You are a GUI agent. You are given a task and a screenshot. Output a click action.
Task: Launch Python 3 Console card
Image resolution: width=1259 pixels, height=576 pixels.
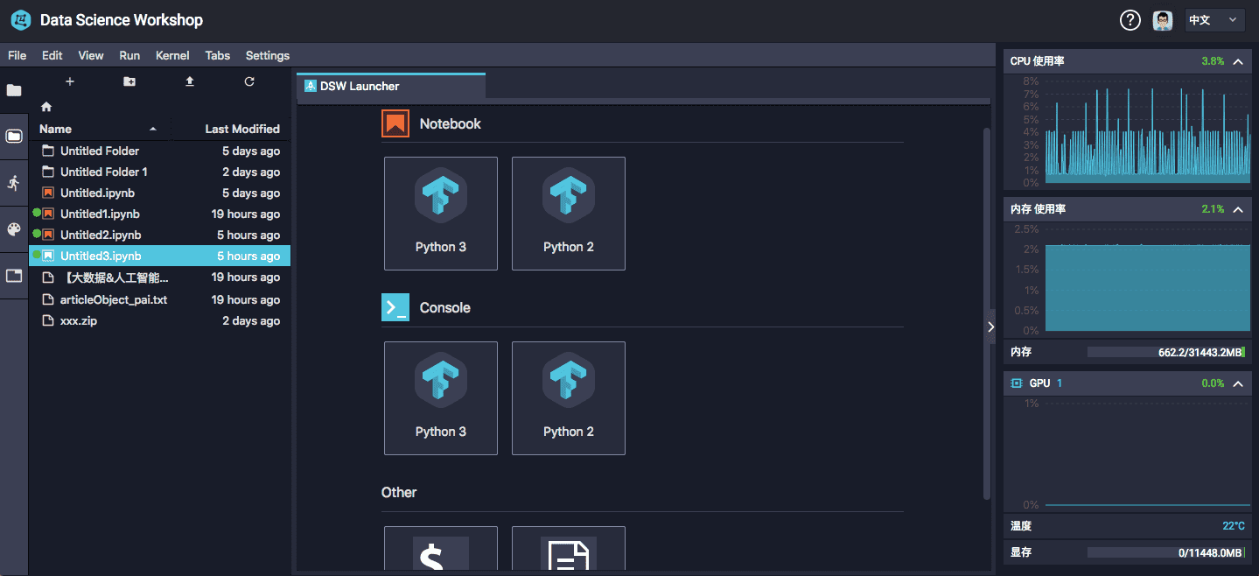coord(441,398)
